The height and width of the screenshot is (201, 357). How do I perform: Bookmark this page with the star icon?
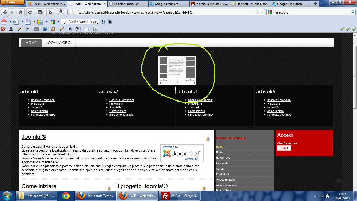[258, 12]
